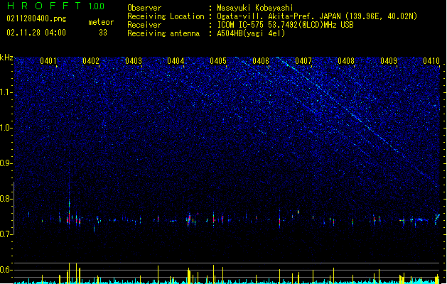Click the 0402 time marker
447x284 pixels.
point(91,60)
